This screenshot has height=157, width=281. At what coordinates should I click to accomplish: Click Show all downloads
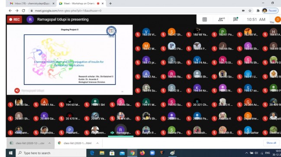pos(271,143)
